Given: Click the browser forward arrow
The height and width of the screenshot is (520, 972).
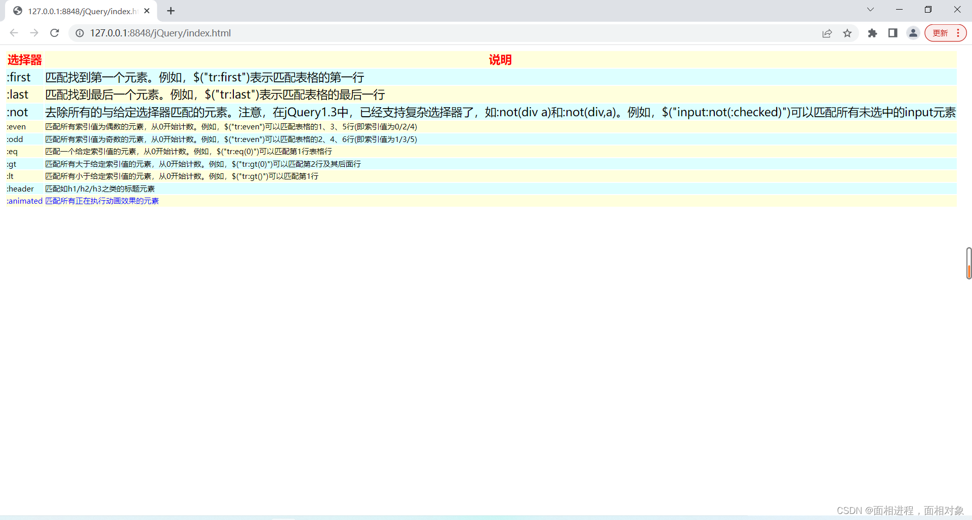Looking at the screenshot, I should point(34,33).
